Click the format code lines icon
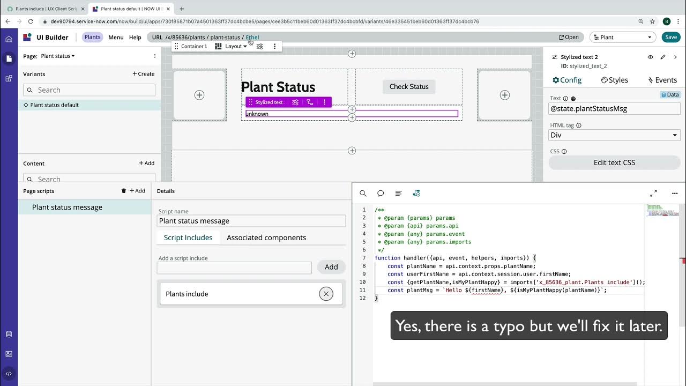 pos(398,193)
